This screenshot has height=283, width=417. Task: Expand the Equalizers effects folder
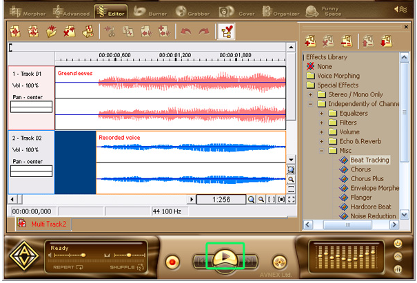[321, 114]
